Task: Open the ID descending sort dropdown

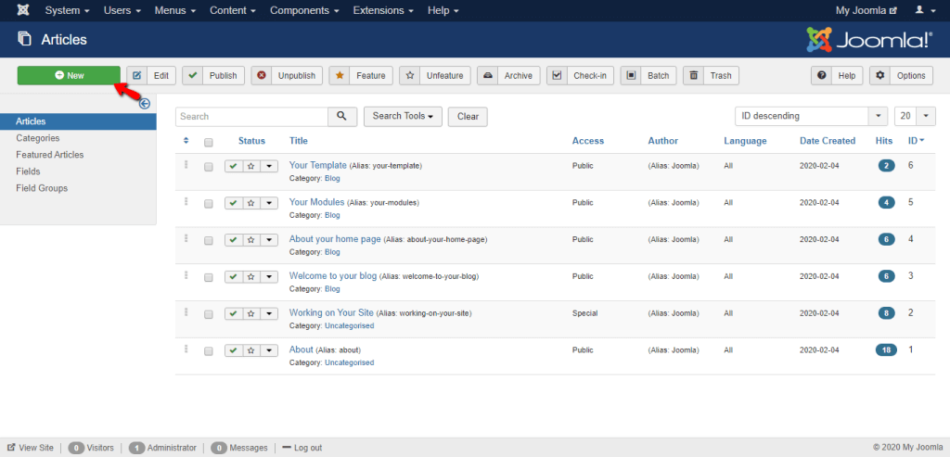Action: click(x=809, y=117)
